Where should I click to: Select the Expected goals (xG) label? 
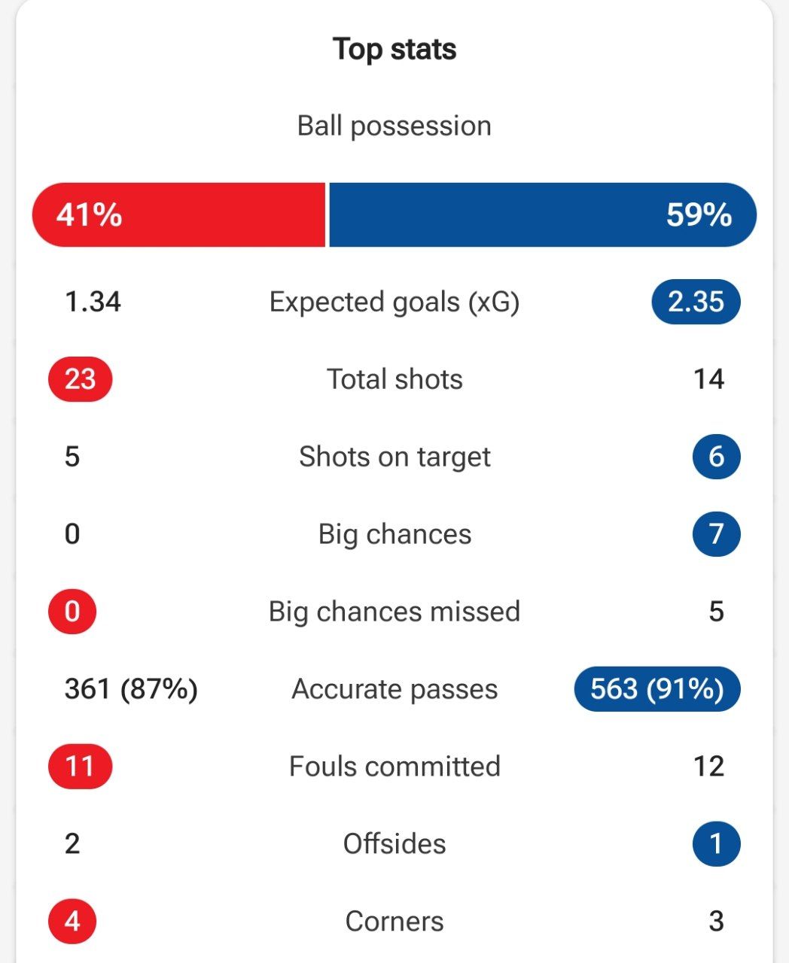(x=394, y=302)
